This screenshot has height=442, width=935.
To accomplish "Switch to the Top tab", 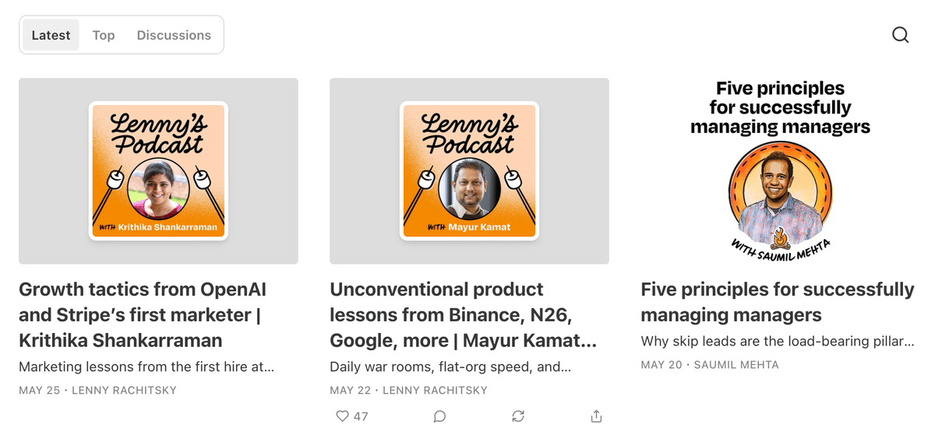I will [x=104, y=35].
